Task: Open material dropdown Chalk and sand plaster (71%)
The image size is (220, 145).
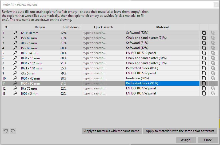Action: pos(162,38)
